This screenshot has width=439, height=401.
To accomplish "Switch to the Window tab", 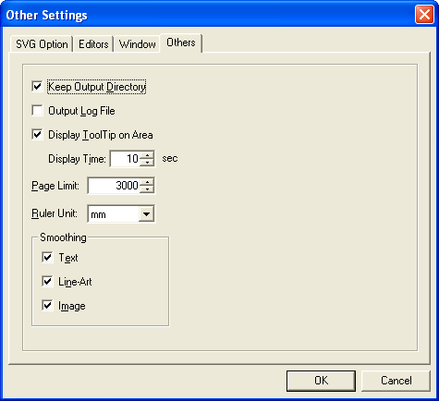I will (x=137, y=44).
